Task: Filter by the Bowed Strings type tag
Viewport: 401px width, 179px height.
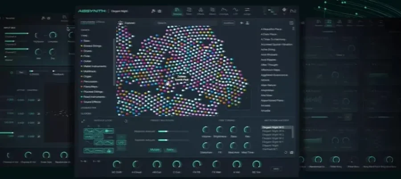Action: coord(91,46)
